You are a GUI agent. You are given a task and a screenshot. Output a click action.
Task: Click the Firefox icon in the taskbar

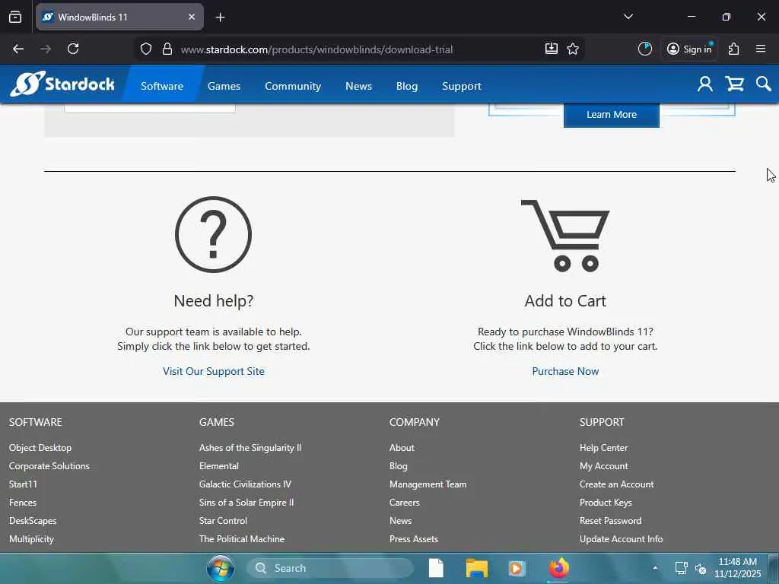click(558, 567)
